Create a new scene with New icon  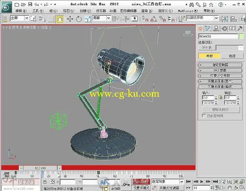pyautogui.click(x=17, y=4)
